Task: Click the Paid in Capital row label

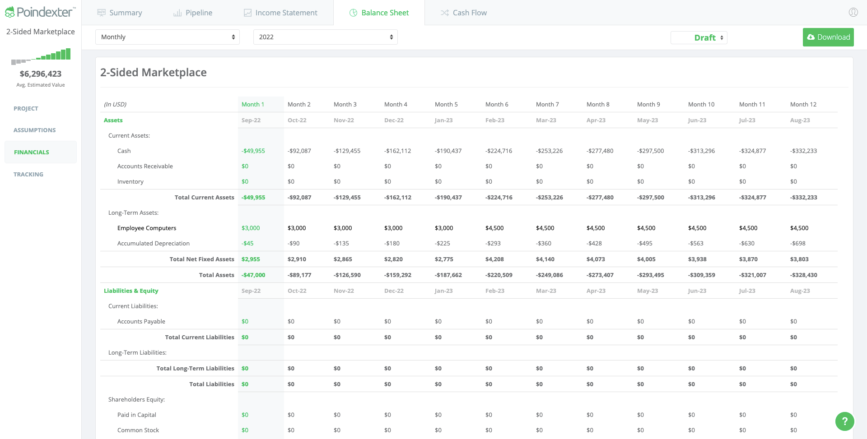Action: click(137, 415)
